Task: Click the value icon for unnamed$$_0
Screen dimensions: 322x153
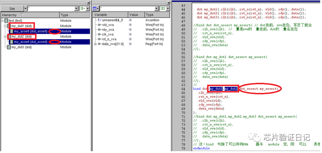Action: pos(130,20)
